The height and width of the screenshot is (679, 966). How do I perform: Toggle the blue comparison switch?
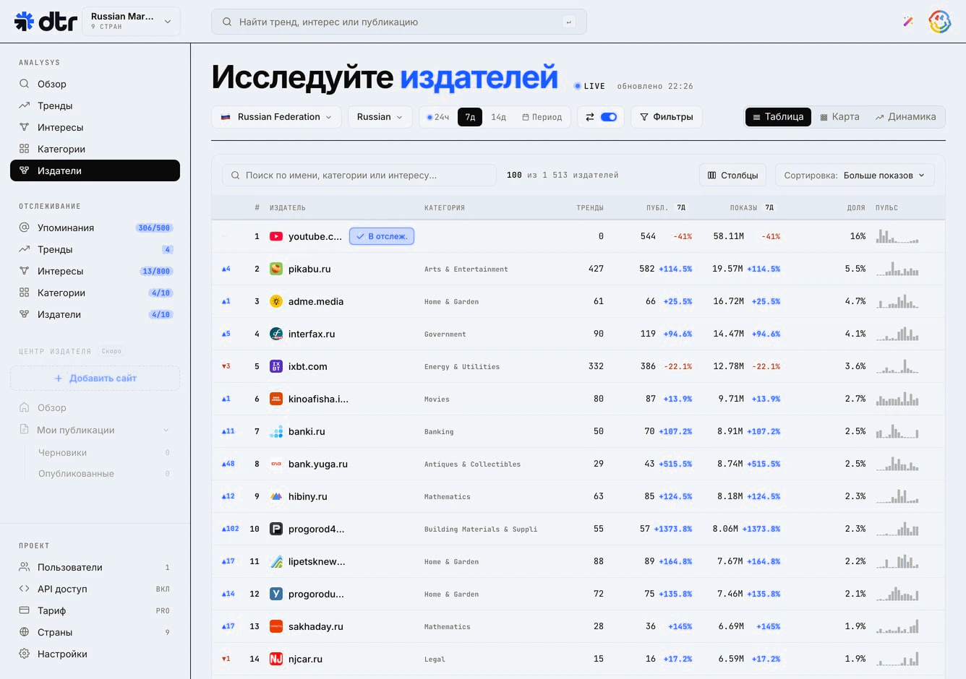point(609,117)
